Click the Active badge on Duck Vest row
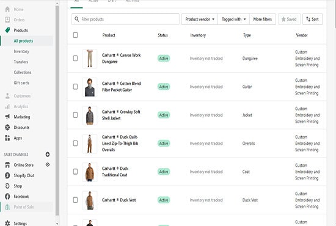The width and height of the screenshot is (336, 226). [x=164, y=200]
